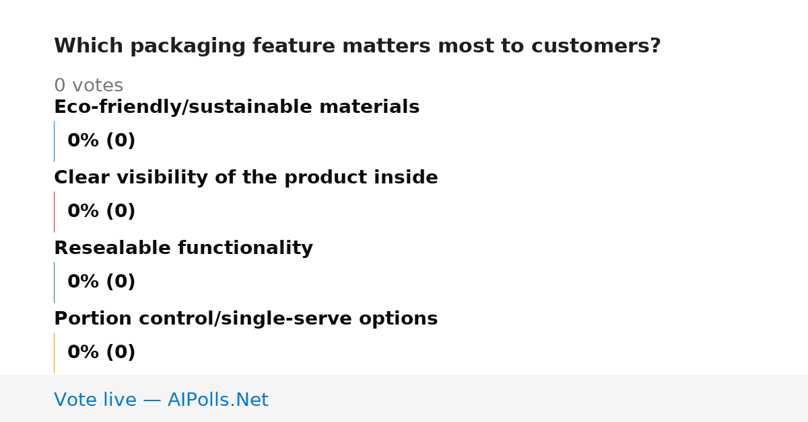Pick Portion control/single-serve options
Viewport: 808px width, 422px height.
pyautogui.click(x=246, y=319)
